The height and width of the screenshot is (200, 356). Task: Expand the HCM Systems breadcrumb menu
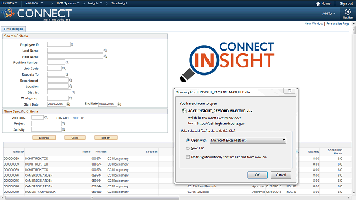[x=68, y=3]
